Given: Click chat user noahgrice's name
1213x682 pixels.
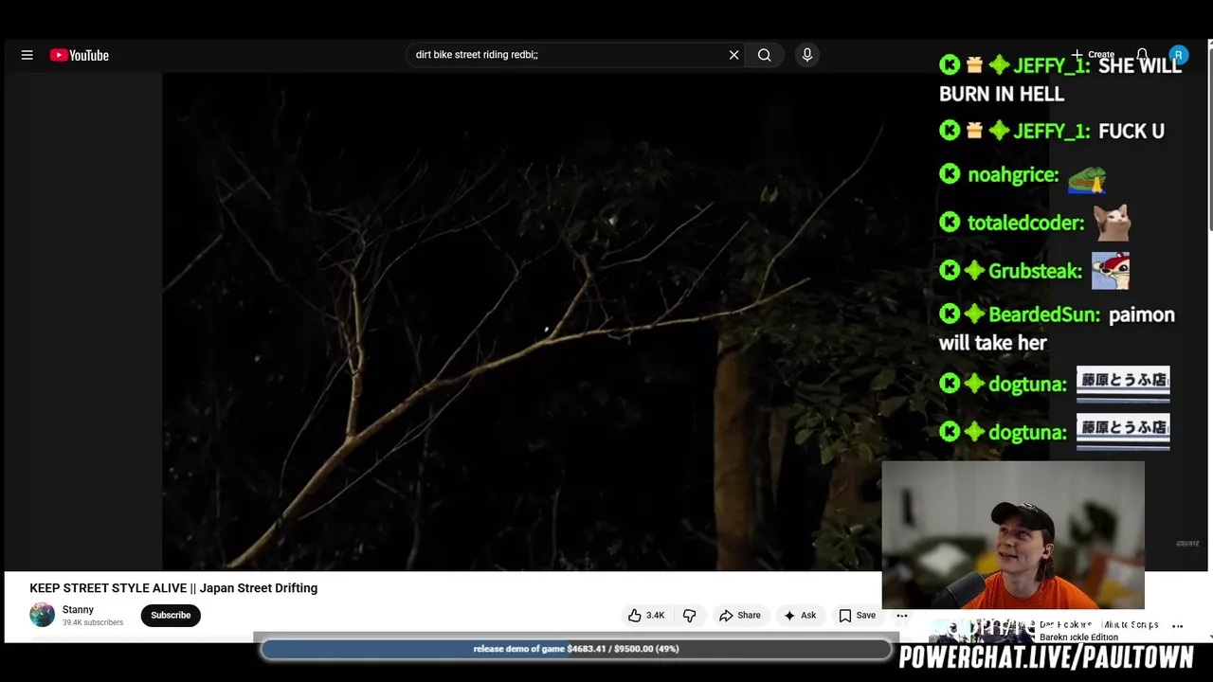Looking at the screenshot, I should pyautogui.click(x=1013, y=175).
